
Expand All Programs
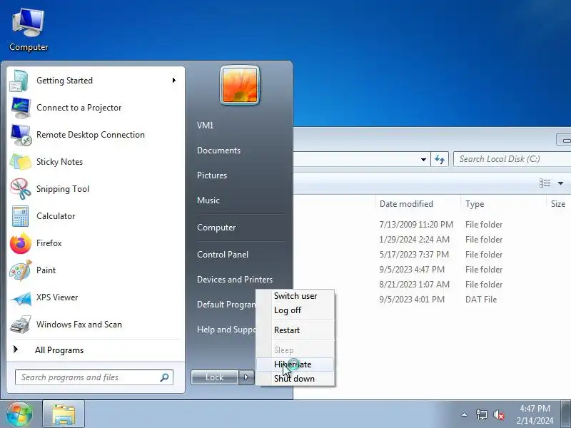pos(59,350)
